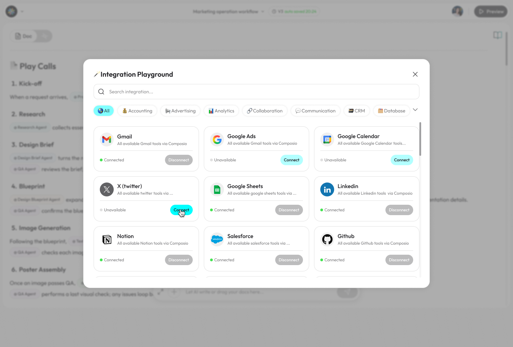Click the Preview button in the top bar
The width and height of the screenshot is (513, 347).
491,11
